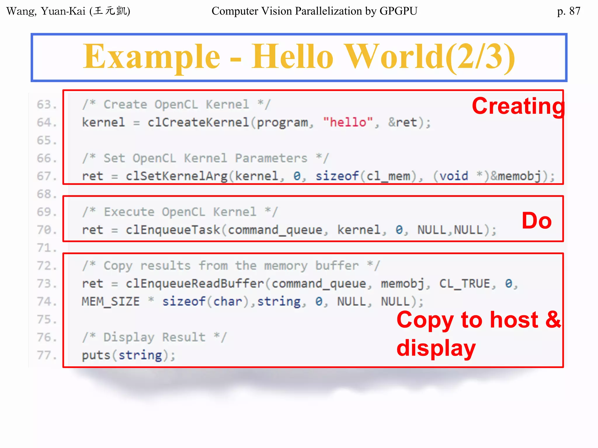Click the string literal "hello"
This screenshot has height=448, width=598.
(x=348, y=122)
